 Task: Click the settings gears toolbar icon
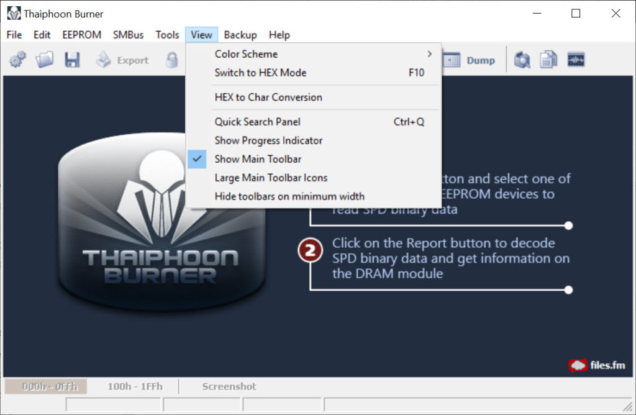coord(17,60)
